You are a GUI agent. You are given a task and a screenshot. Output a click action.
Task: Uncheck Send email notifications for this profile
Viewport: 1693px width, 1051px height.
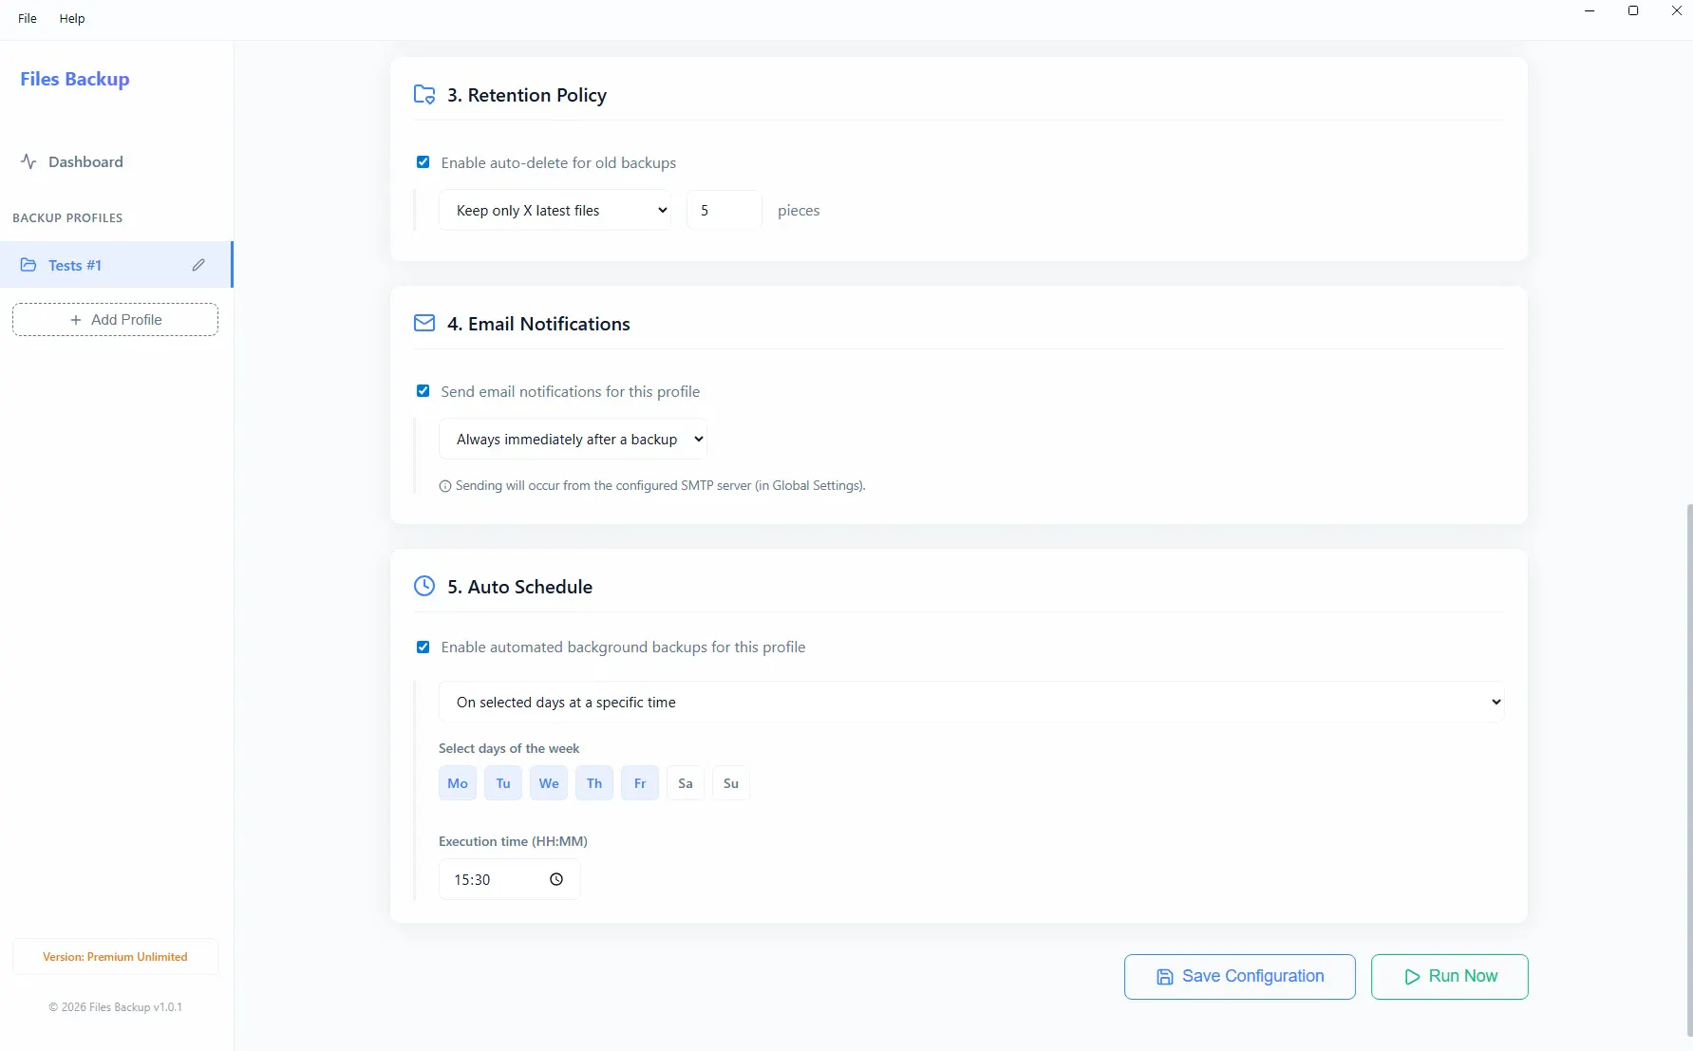[423, 391]
